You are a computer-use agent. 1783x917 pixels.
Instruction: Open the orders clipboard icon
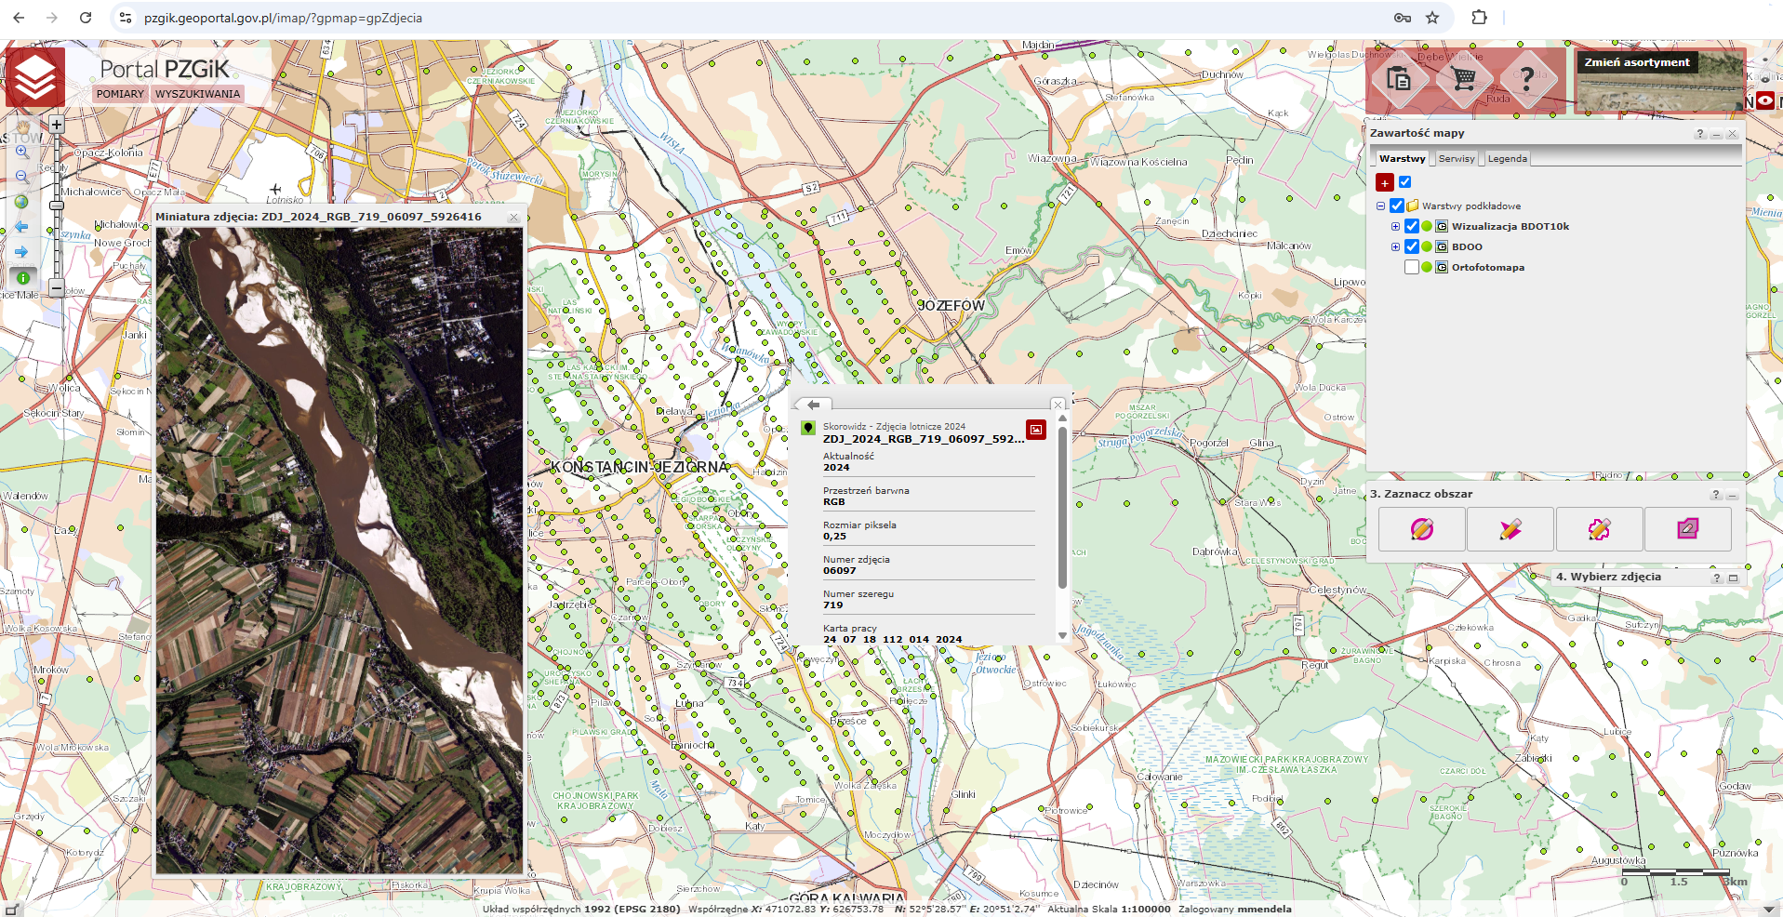1399,79
